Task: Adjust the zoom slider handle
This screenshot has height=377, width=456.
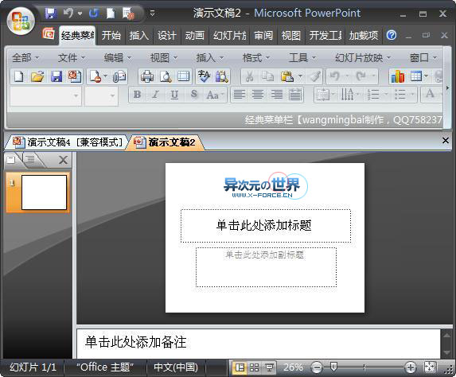Action: coord(334,367)
